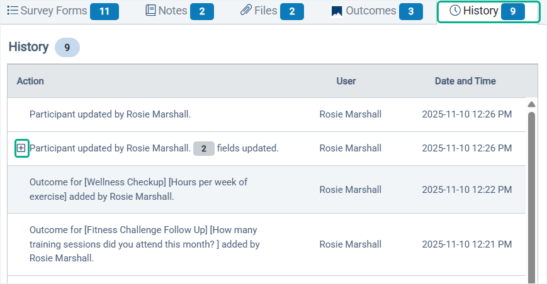Click the Date and Time column header
547x284 pixels.
[x=465, y=81]
